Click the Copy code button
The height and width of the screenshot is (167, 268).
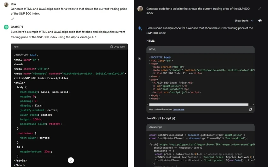(x=117, y=47)
